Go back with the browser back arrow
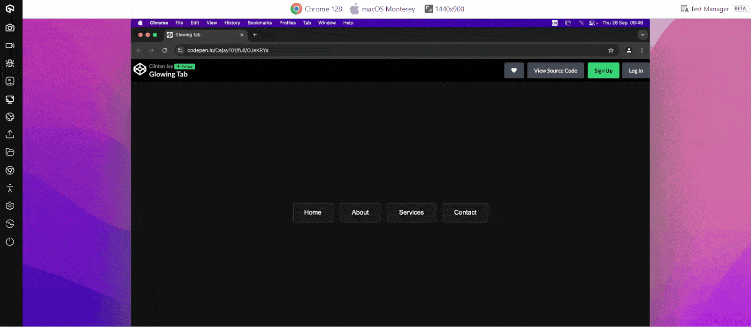751x327 pixels. pyautogui.click(x=138, y=50)
